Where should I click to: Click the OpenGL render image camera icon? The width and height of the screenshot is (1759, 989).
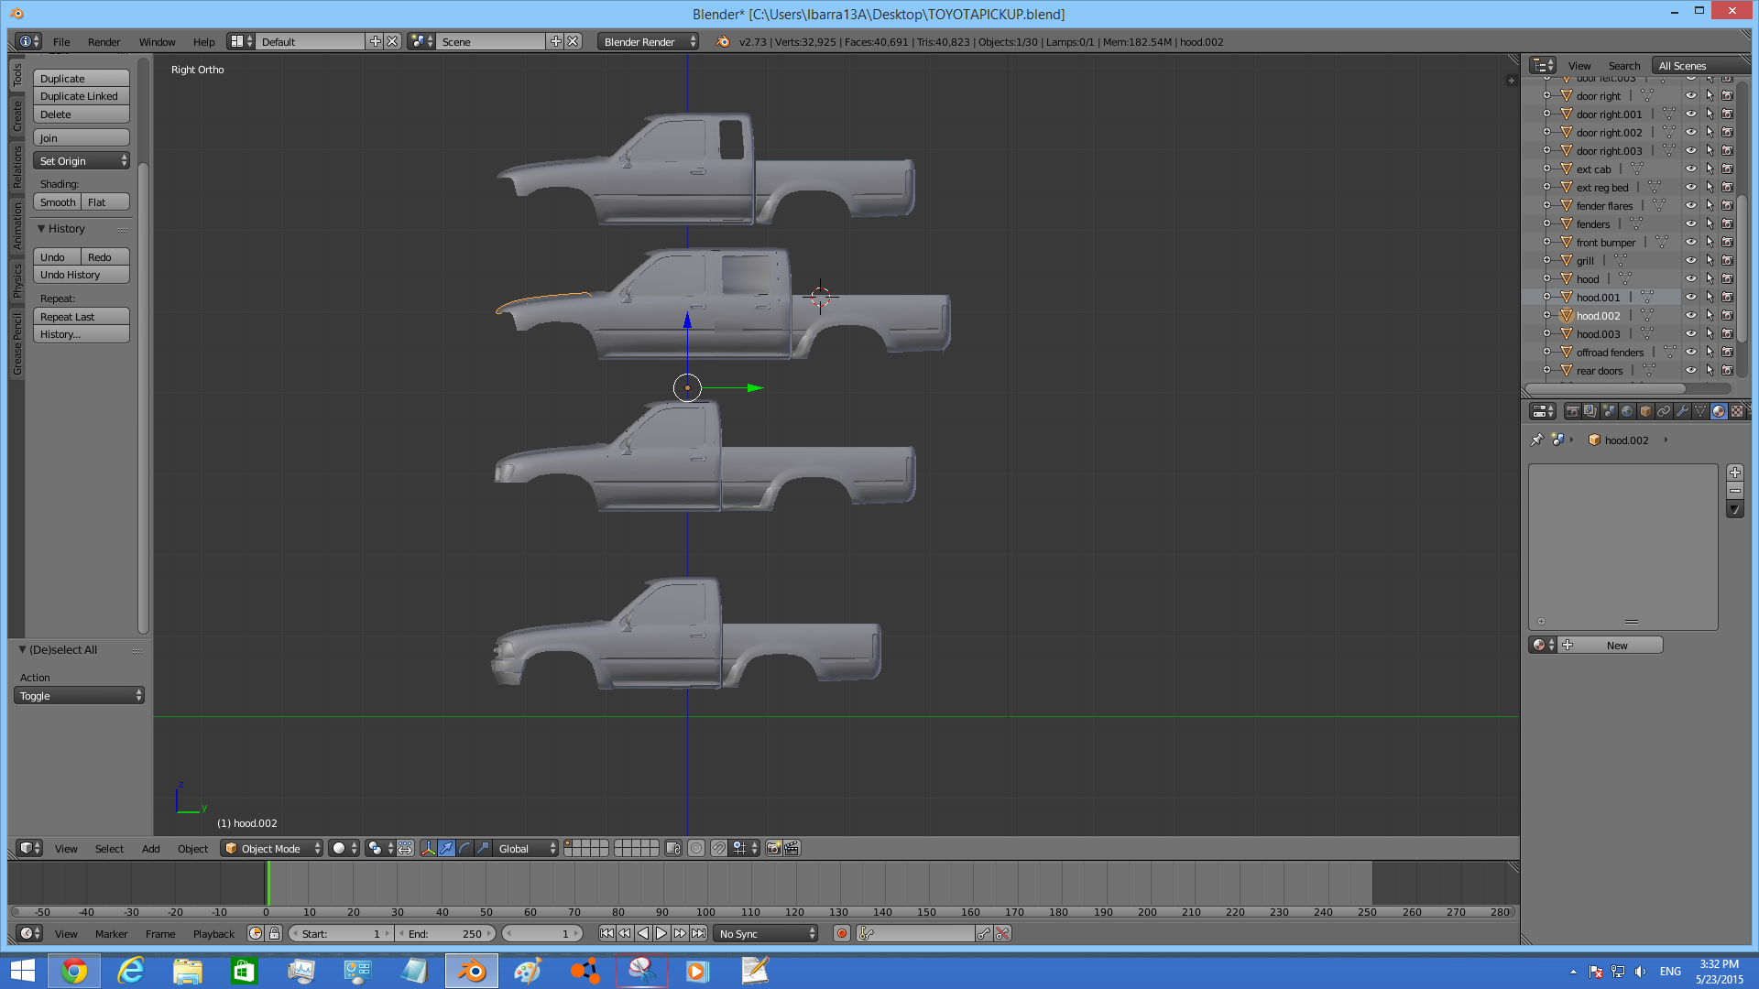click(x=773, y=848)
